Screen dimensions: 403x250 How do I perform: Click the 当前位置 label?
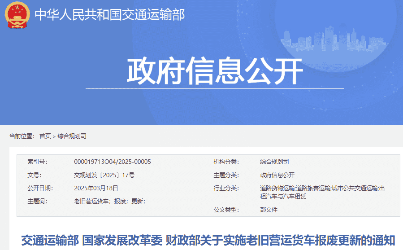coord(22,136)
